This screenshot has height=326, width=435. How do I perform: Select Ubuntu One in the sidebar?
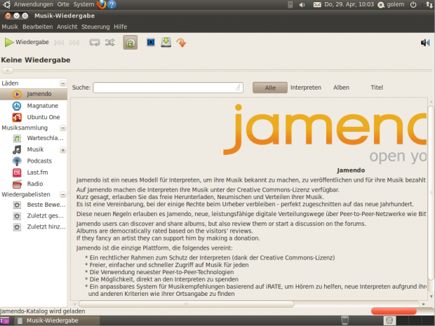43,117
